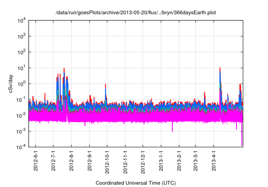
Task: Click the Coordinated Universal Time axis label
Action: tap(136, 183)
